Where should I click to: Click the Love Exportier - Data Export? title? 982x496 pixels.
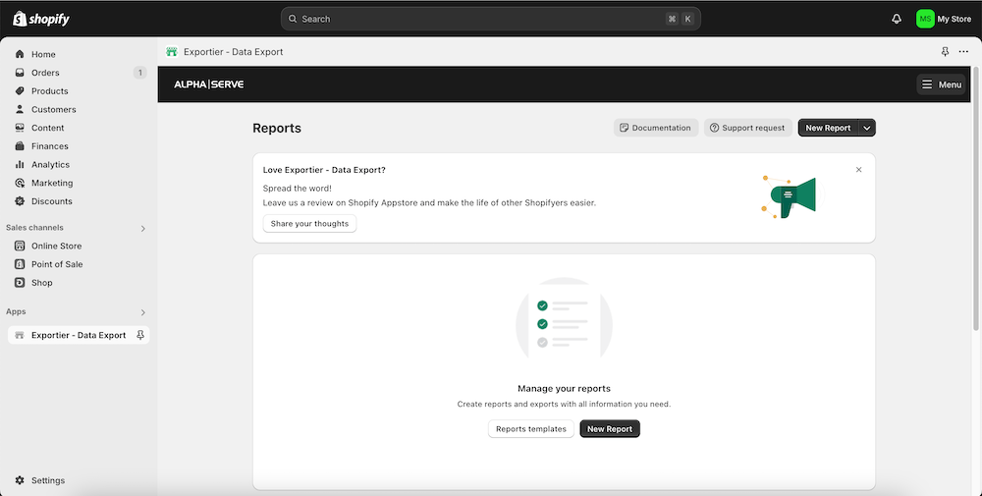(324, 170)
